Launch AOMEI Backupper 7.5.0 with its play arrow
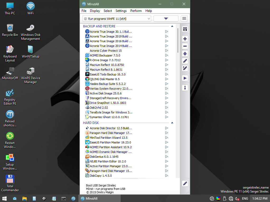Screen dimensions: 270x202 (167, 55)
